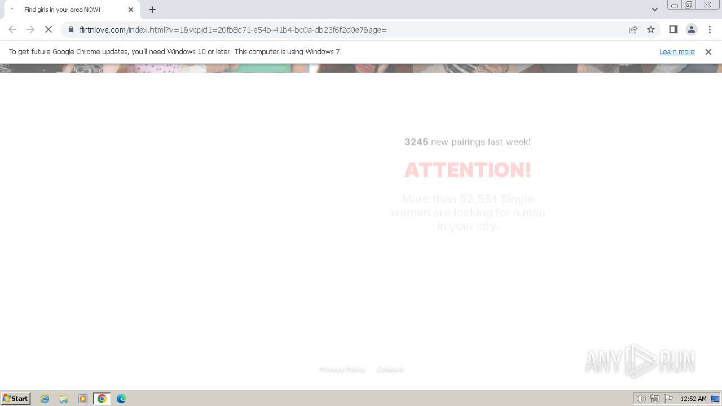Minimize the Chrome window
This screenshot has width=722, height=406.
(x=675, y=5)
